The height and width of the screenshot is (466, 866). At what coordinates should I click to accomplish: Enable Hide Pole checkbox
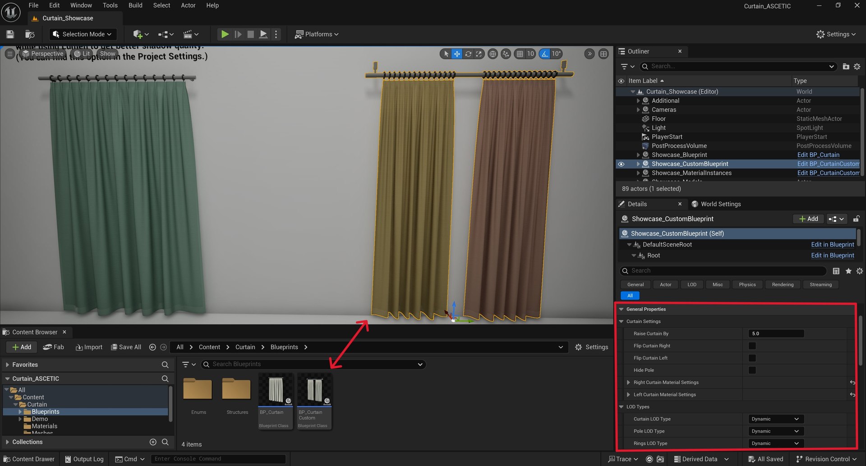click(752, 370)
